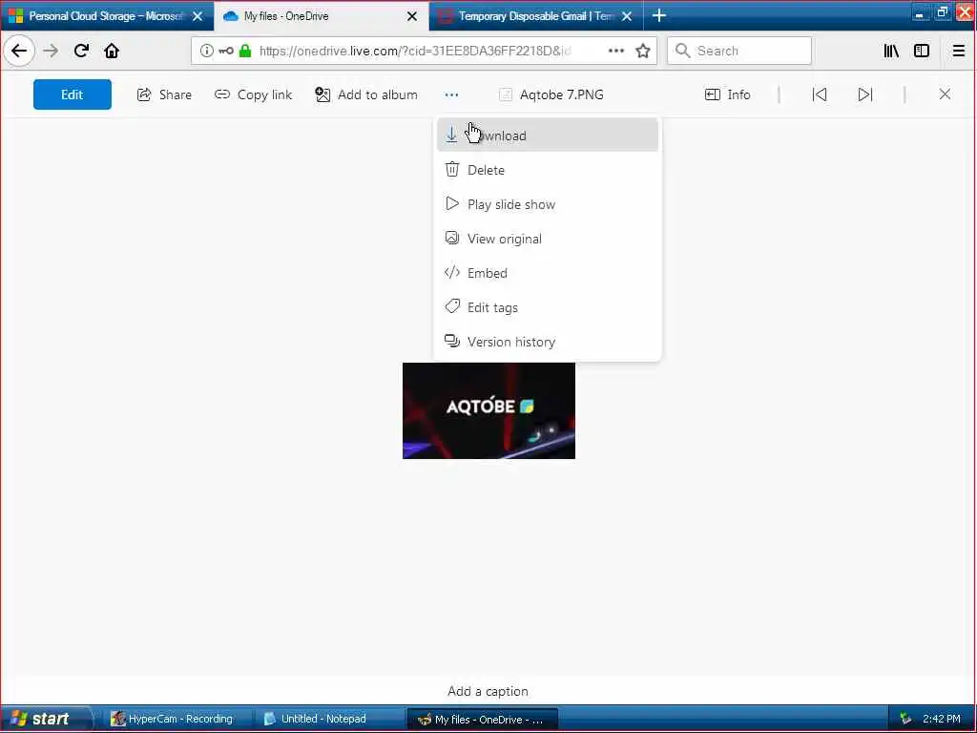The image size is (977, 733).
Task: Click the site information icon
Action: pyautogui.click(x=206, y=52)
